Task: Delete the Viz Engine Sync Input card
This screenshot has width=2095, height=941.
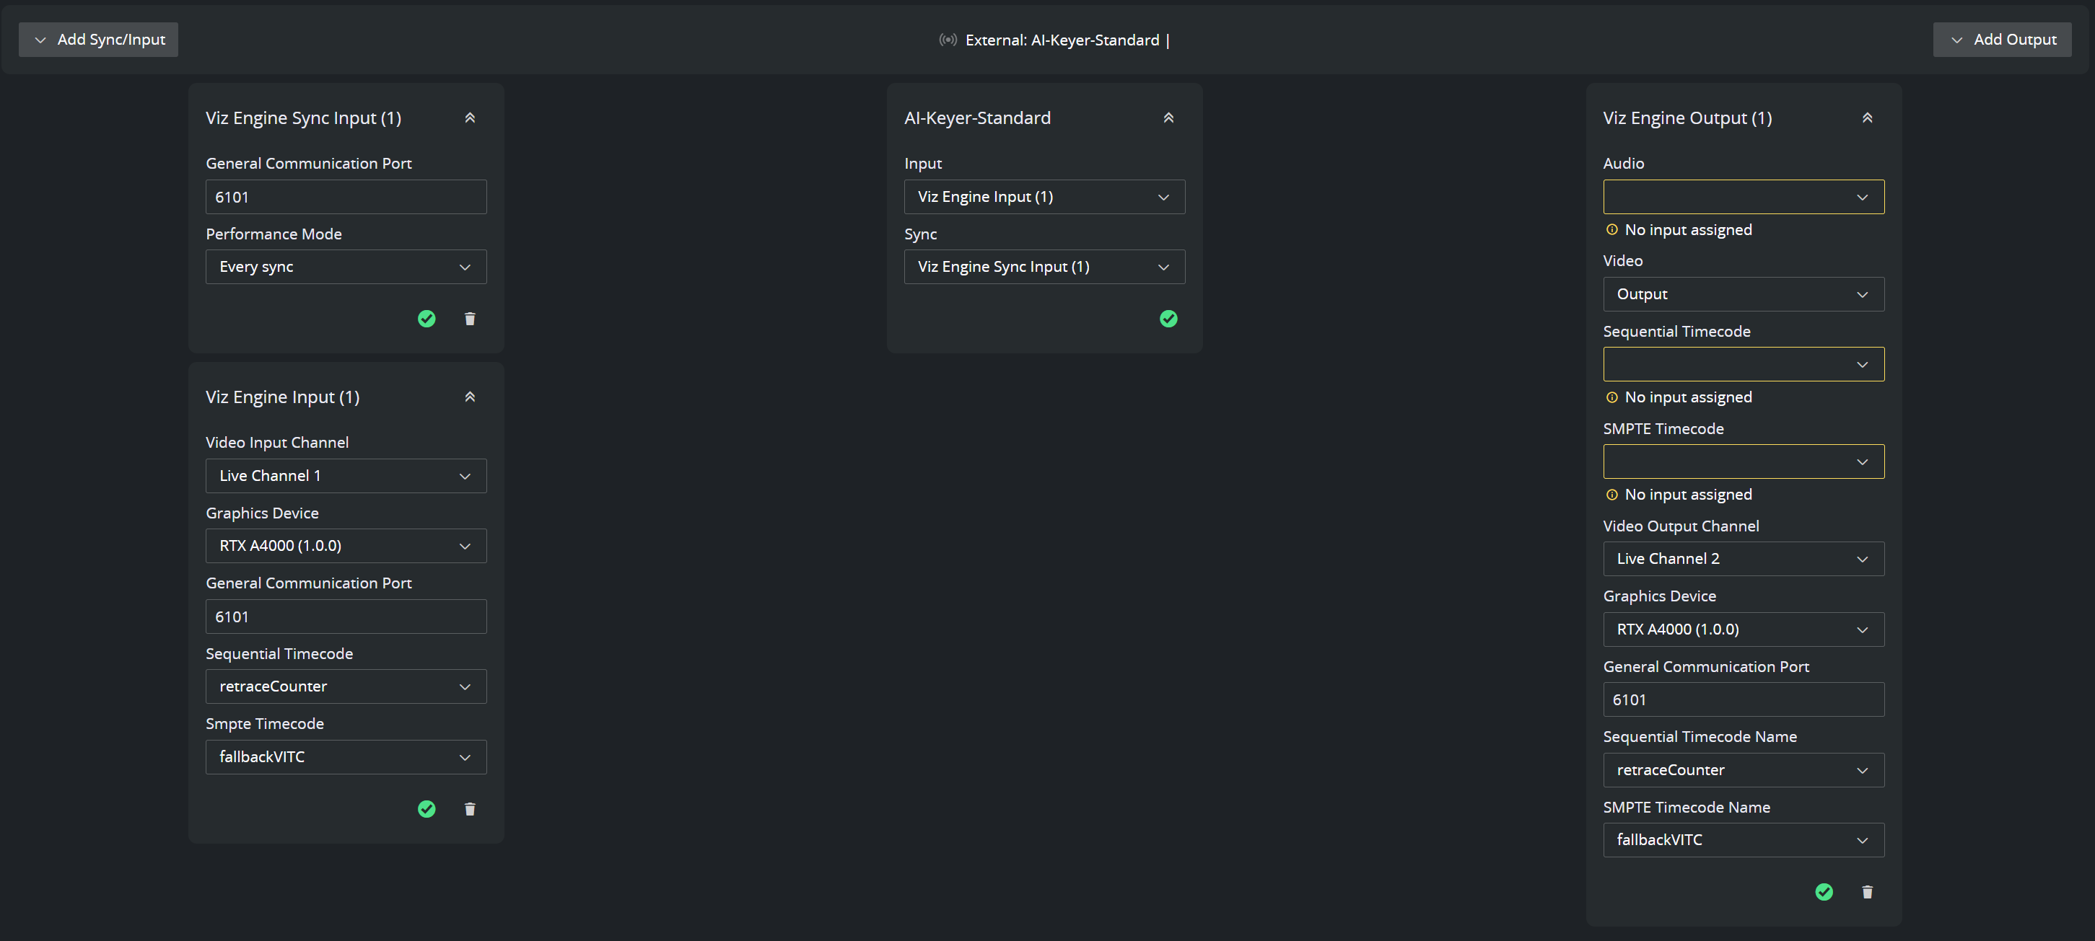Action: tap(469, 319)
